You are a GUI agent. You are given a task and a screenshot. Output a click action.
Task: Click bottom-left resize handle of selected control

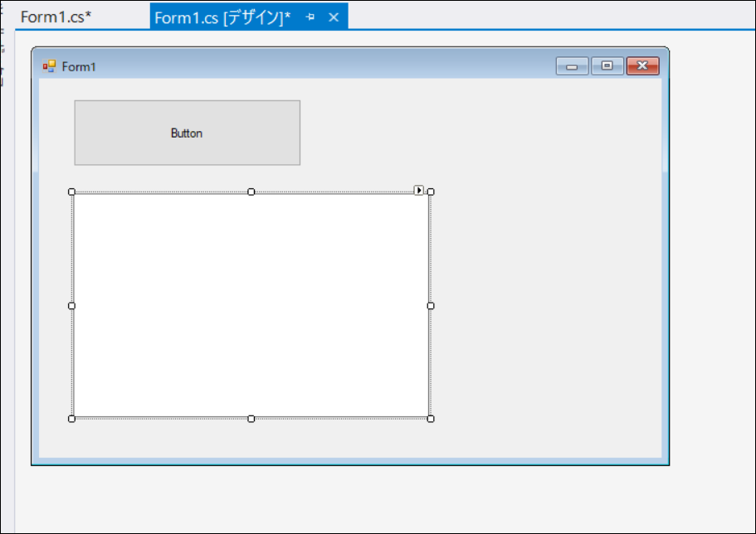(72, 419)
